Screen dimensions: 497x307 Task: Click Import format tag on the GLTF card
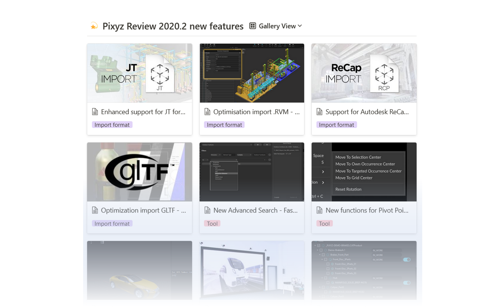click(x=112, y=223)
